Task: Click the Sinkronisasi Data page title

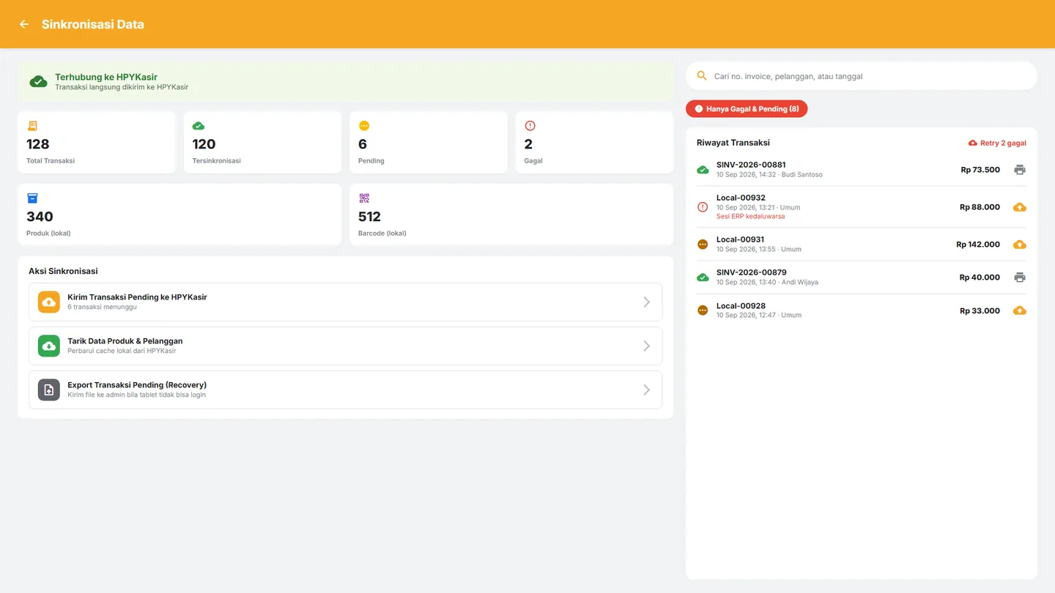Action: [93, 24]
